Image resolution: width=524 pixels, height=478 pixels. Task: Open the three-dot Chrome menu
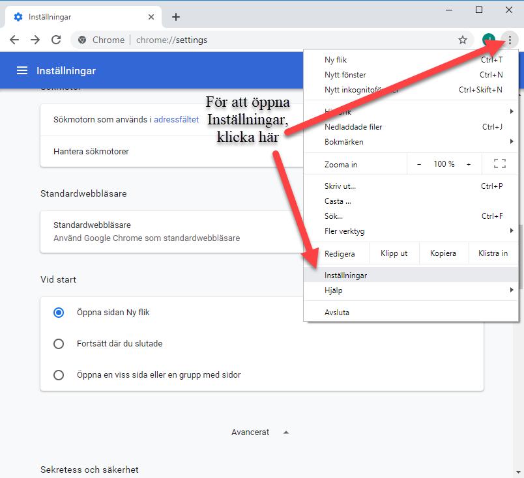pyautogui.click(x=510, y=40)
